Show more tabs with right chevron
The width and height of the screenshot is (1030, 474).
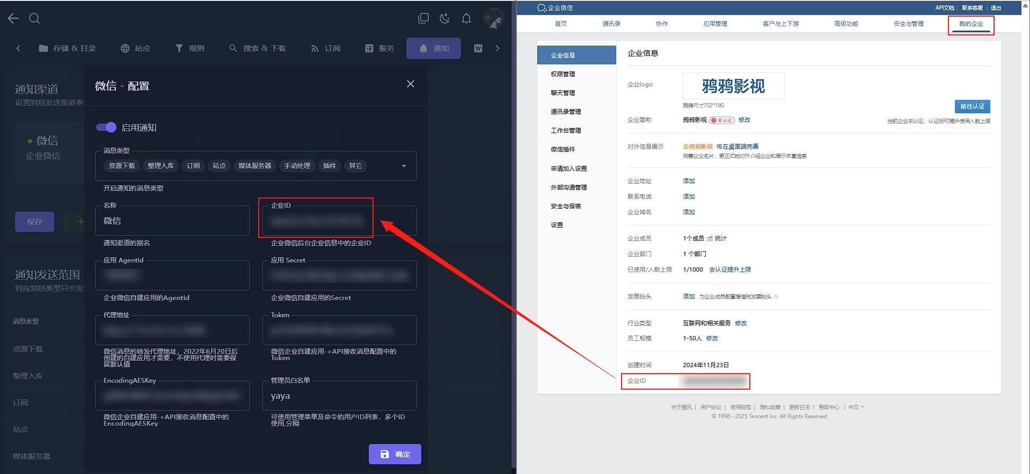point(498,48)
